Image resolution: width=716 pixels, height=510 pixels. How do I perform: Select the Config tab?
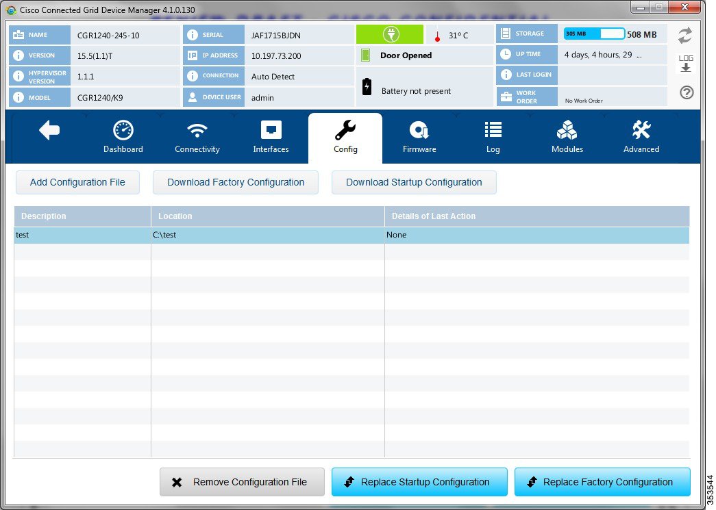[x=345, y=138]
